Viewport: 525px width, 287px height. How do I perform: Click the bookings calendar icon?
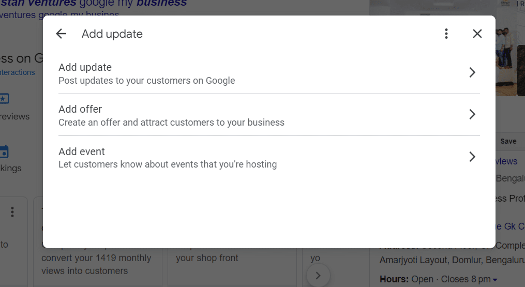coord(4,152)
